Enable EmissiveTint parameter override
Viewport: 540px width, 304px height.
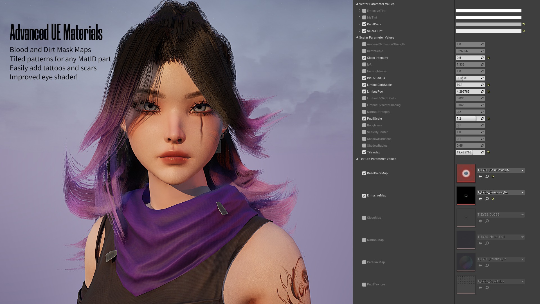(x=364, y=11)
